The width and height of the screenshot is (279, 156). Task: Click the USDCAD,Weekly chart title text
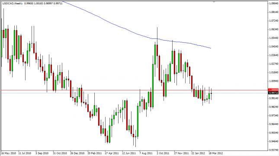(x=13, y=3)
